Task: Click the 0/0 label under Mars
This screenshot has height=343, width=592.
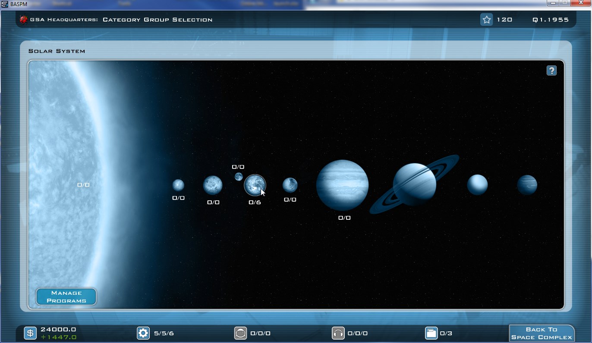Action: pyautogui.click(x=290, y=200)
